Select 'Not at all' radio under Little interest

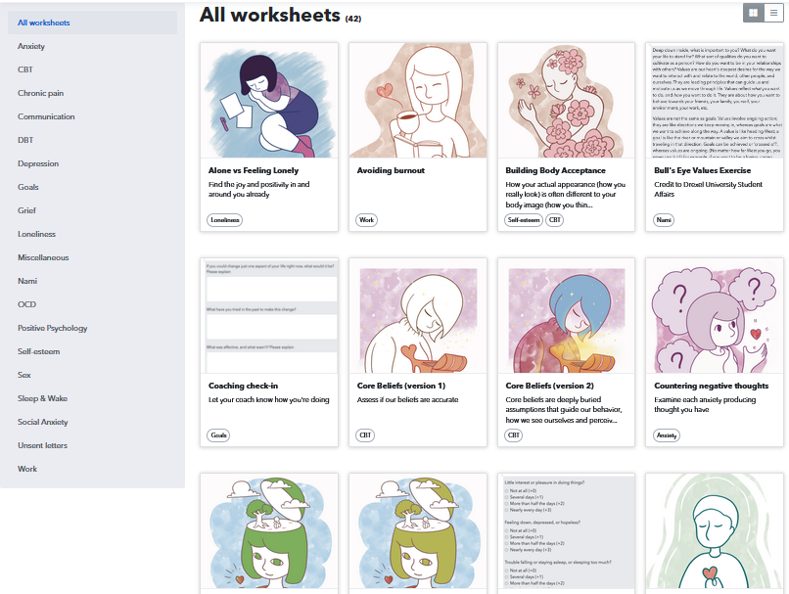tap(507, 491)
